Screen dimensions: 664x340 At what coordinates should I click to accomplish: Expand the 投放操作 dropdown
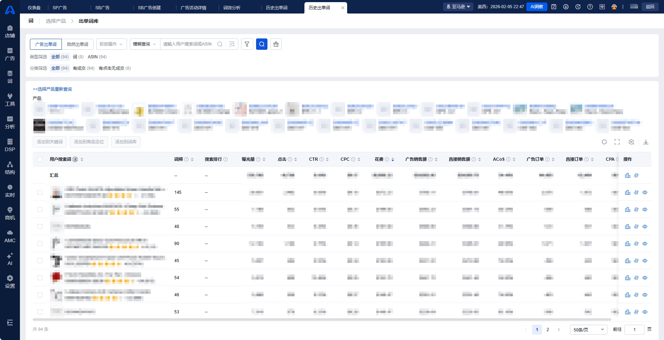click(x=111, y=44)
